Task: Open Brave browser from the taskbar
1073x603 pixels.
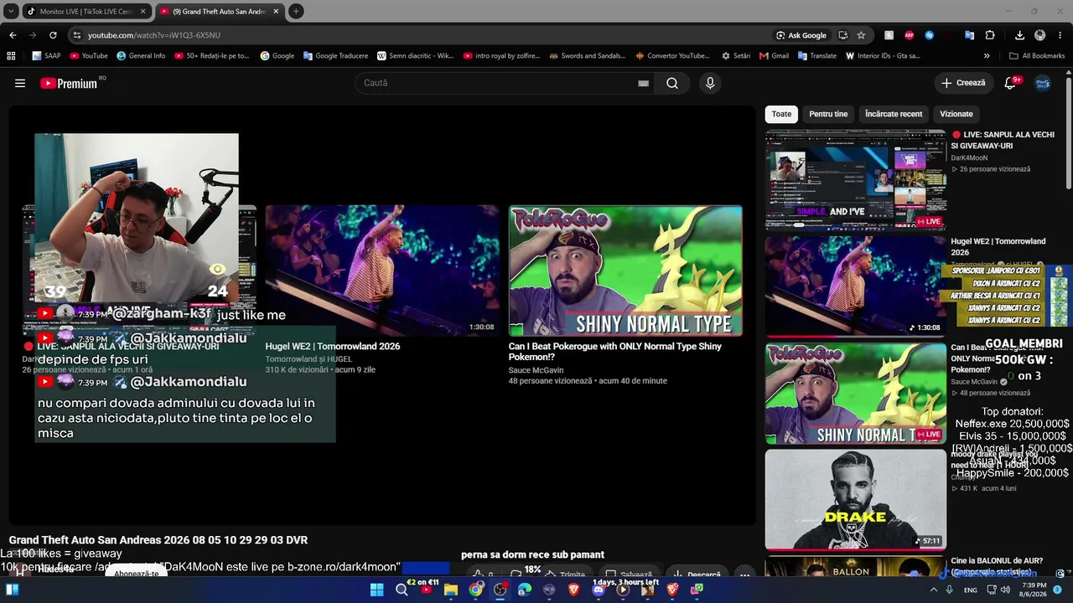Action: click(x=574, y=590)
